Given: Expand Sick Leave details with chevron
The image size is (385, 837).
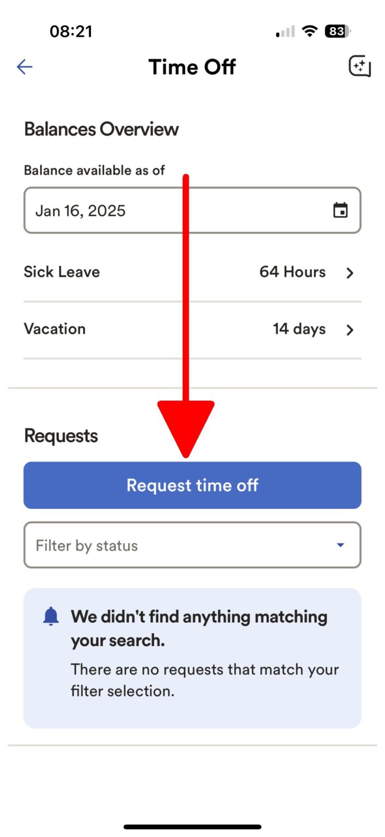Looking at the screenshot, I should point(350,272).
